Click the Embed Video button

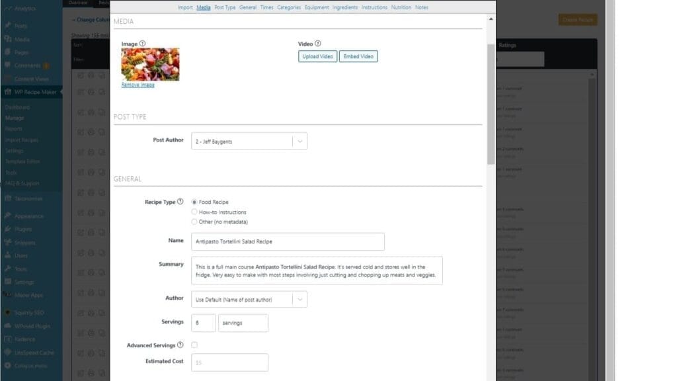(x=358, y=56)
